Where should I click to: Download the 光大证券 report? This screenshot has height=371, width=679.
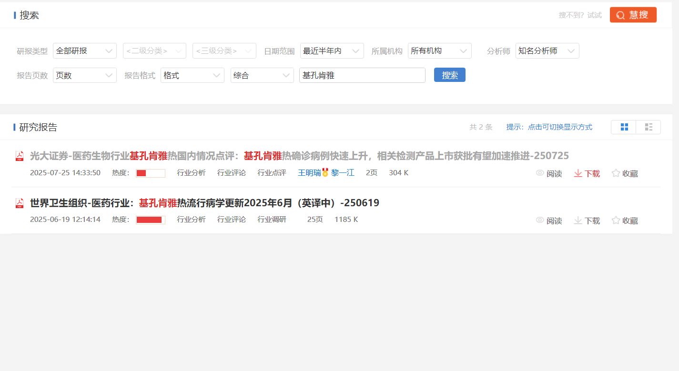pyautogui.click(x=587, y=173)
